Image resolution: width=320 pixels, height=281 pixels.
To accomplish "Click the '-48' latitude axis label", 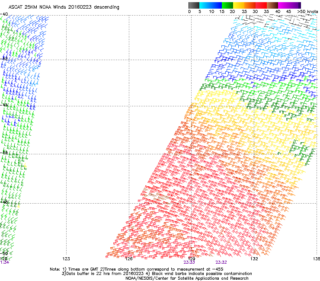I will 4,202.
